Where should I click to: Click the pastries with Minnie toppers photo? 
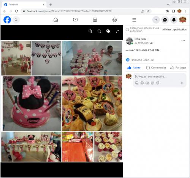[x=92, y=103]
